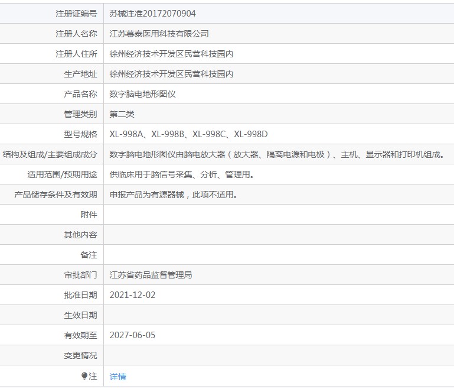Click the 生产地址 label
Image resolution: width=454 pixels, height=392 pixels.
pos(80,74)
